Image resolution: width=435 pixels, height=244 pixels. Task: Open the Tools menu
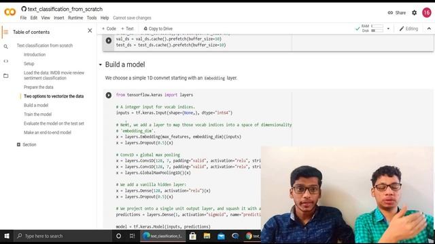tap(92, 18)
